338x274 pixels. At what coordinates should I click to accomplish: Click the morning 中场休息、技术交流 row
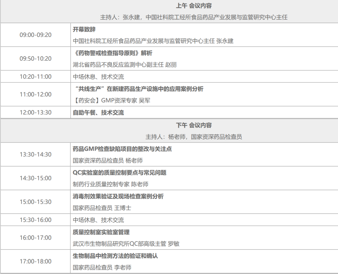[x=98, y=77]
